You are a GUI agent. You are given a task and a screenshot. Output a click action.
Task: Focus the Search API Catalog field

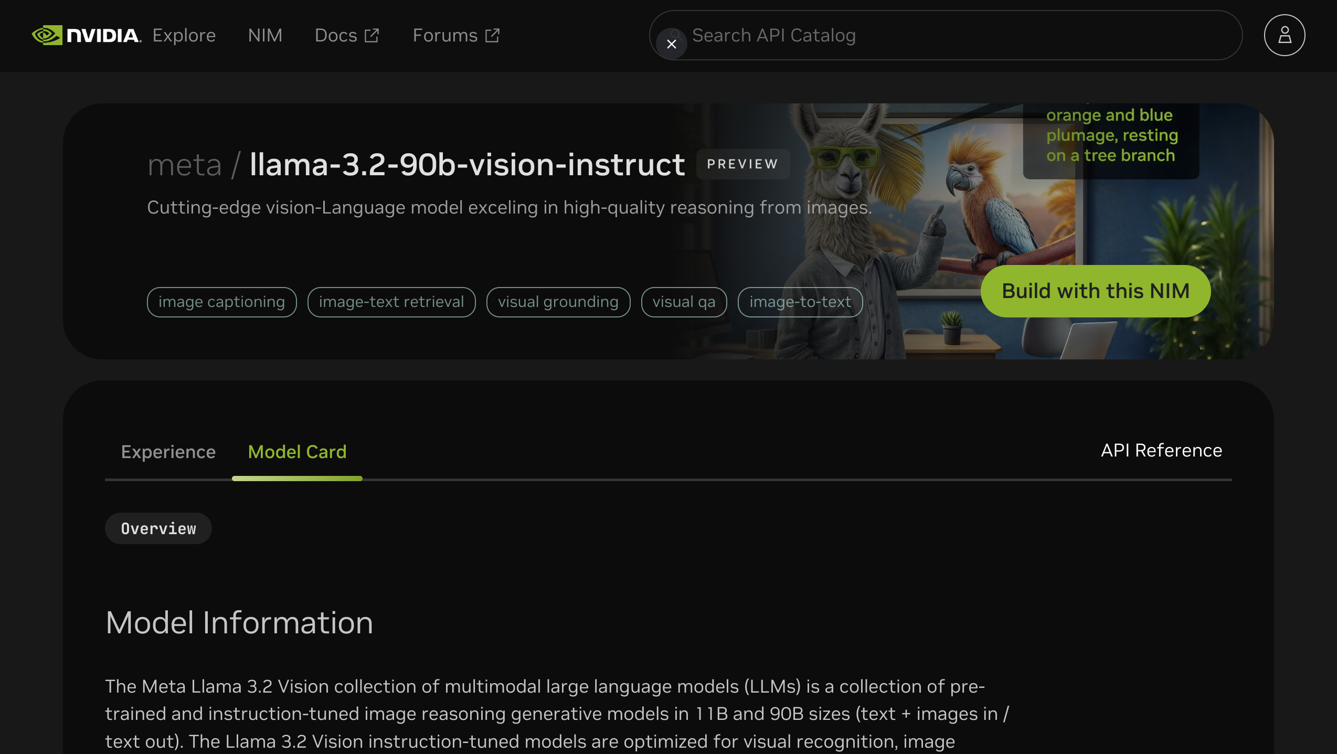click(x=946, y=35)
